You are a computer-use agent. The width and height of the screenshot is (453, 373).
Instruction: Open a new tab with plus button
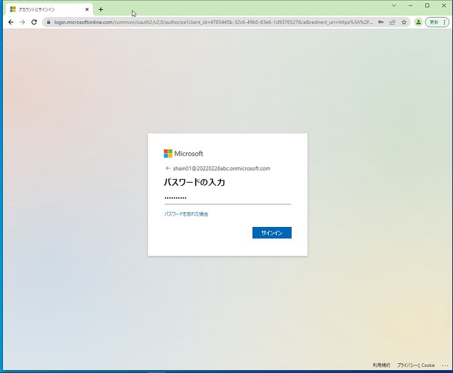pos(101,10)
